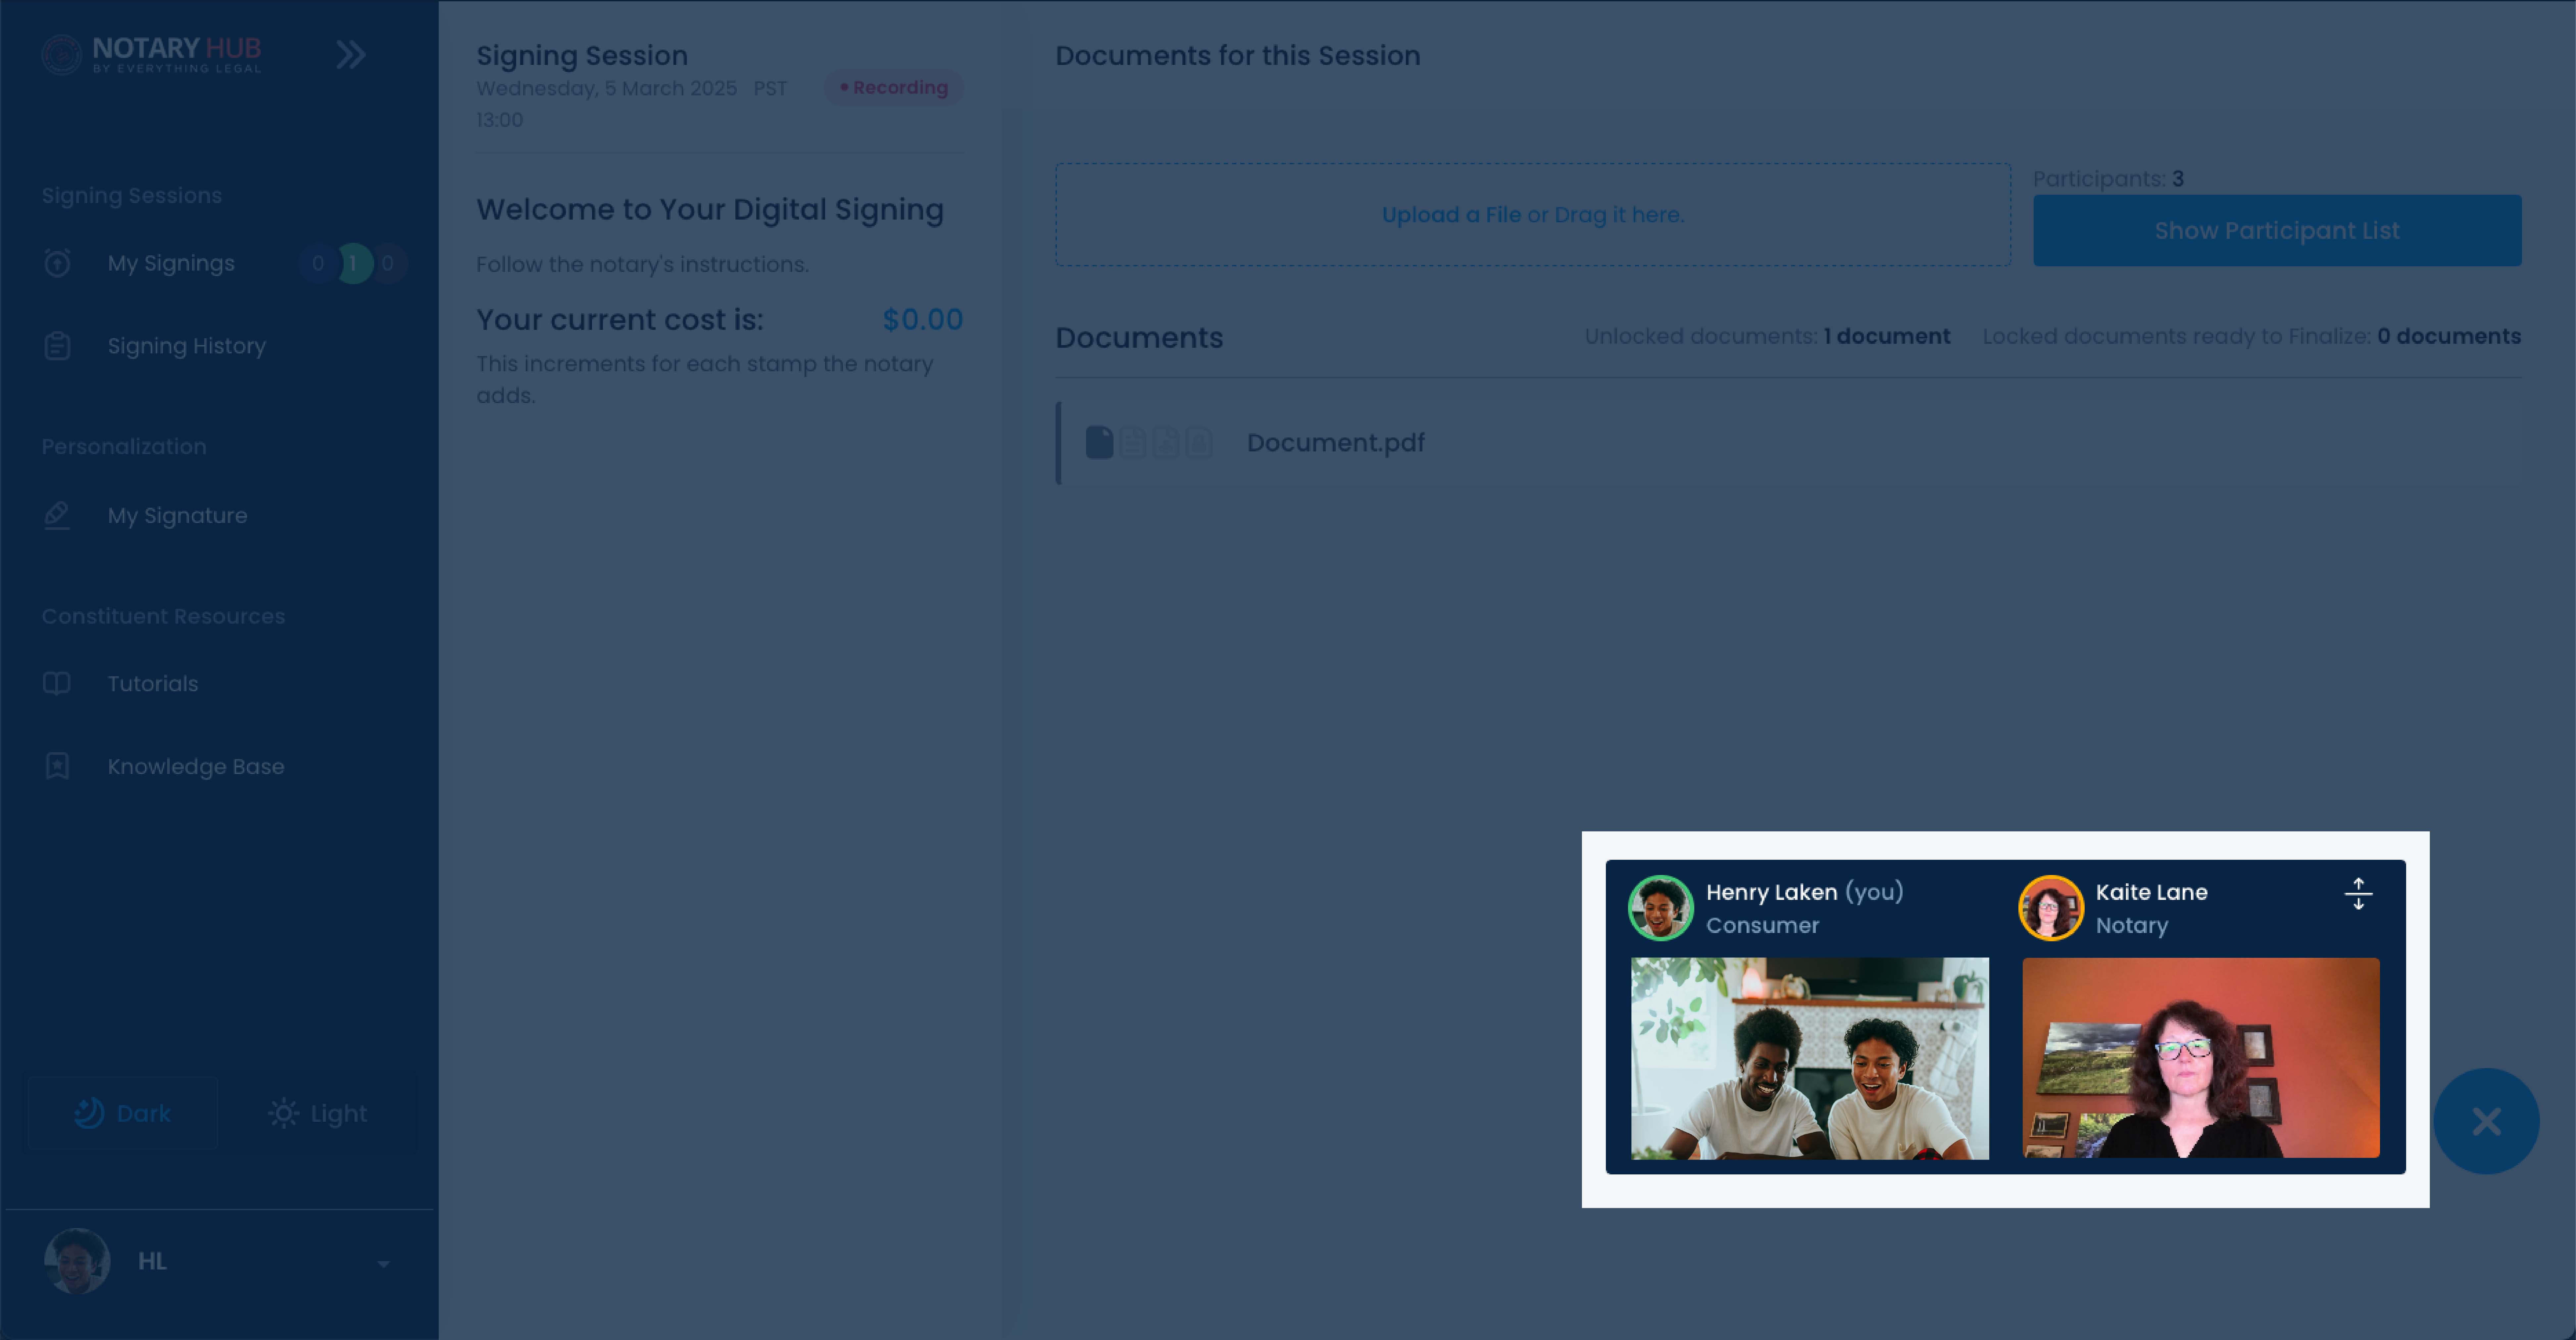Switch to Light theme
Image resolution: width=2576 pixels, height=1340 pixels.
pos(318,1113)
